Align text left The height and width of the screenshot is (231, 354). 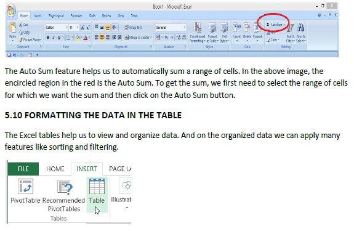(x=97, y=37)
